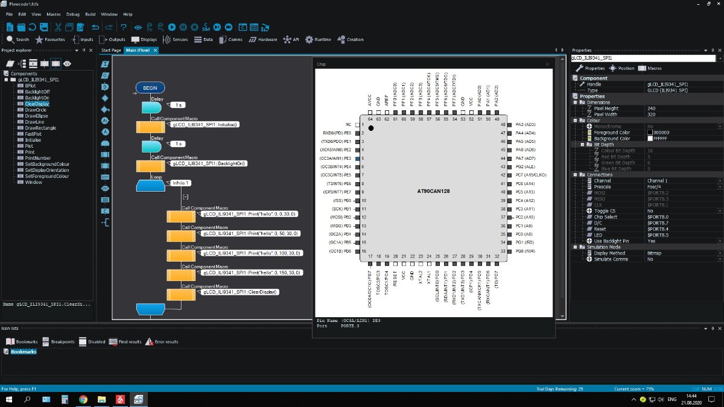Switch to the Position tab in Properties
The height and width of the screenshot is (407, 724).
coord(621,68)
